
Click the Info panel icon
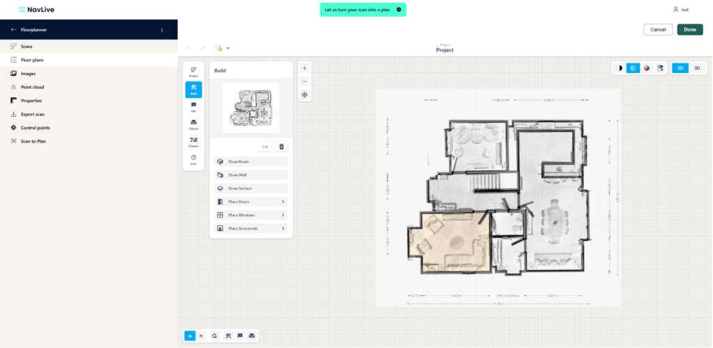[x=194, y=106]
